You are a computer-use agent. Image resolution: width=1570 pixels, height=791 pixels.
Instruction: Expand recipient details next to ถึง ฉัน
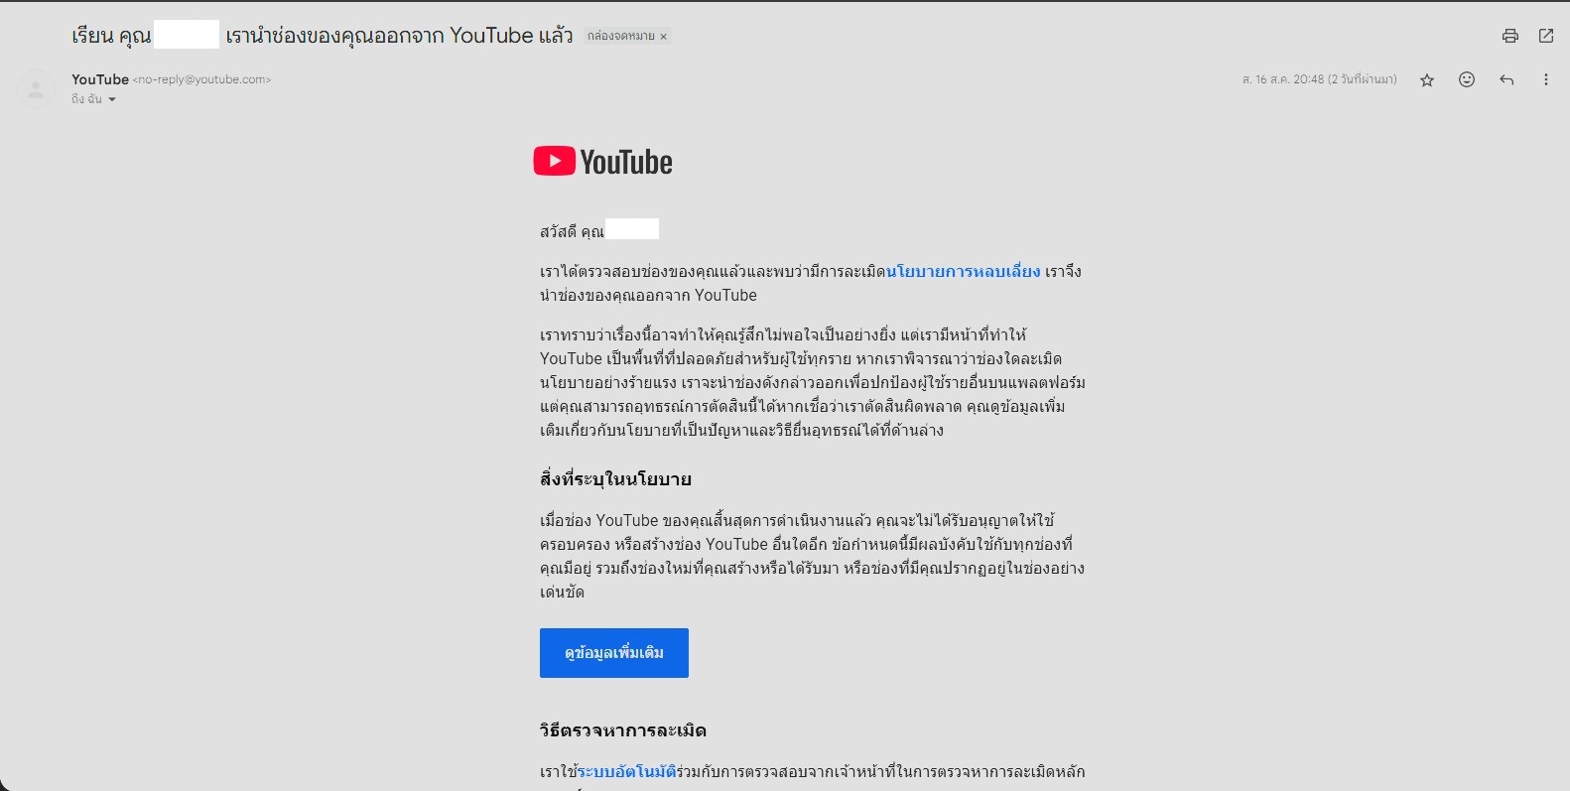(112, 99)
